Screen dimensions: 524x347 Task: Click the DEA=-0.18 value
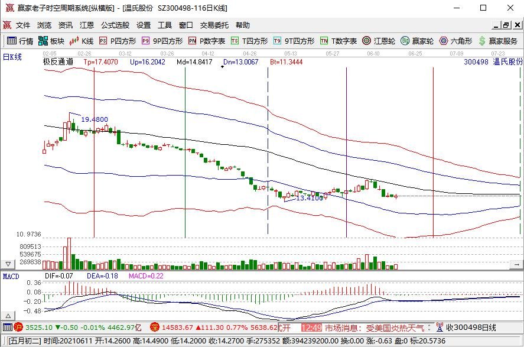(102, 276)
